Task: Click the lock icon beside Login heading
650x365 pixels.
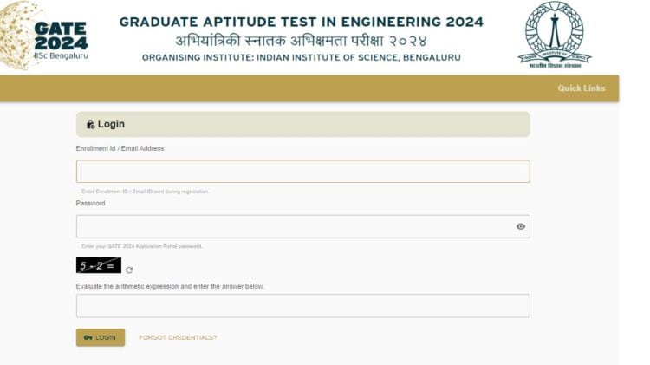Action: coord(90,125)
